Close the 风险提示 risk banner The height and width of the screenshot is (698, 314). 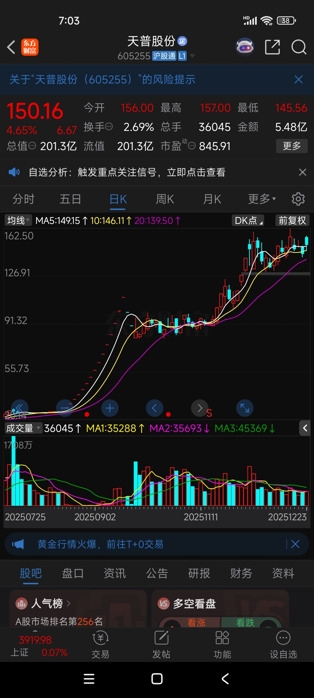[299, 79]
